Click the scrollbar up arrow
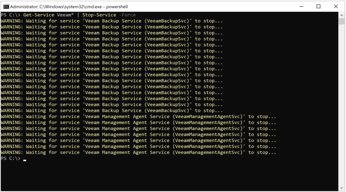 tap(341, 15)
